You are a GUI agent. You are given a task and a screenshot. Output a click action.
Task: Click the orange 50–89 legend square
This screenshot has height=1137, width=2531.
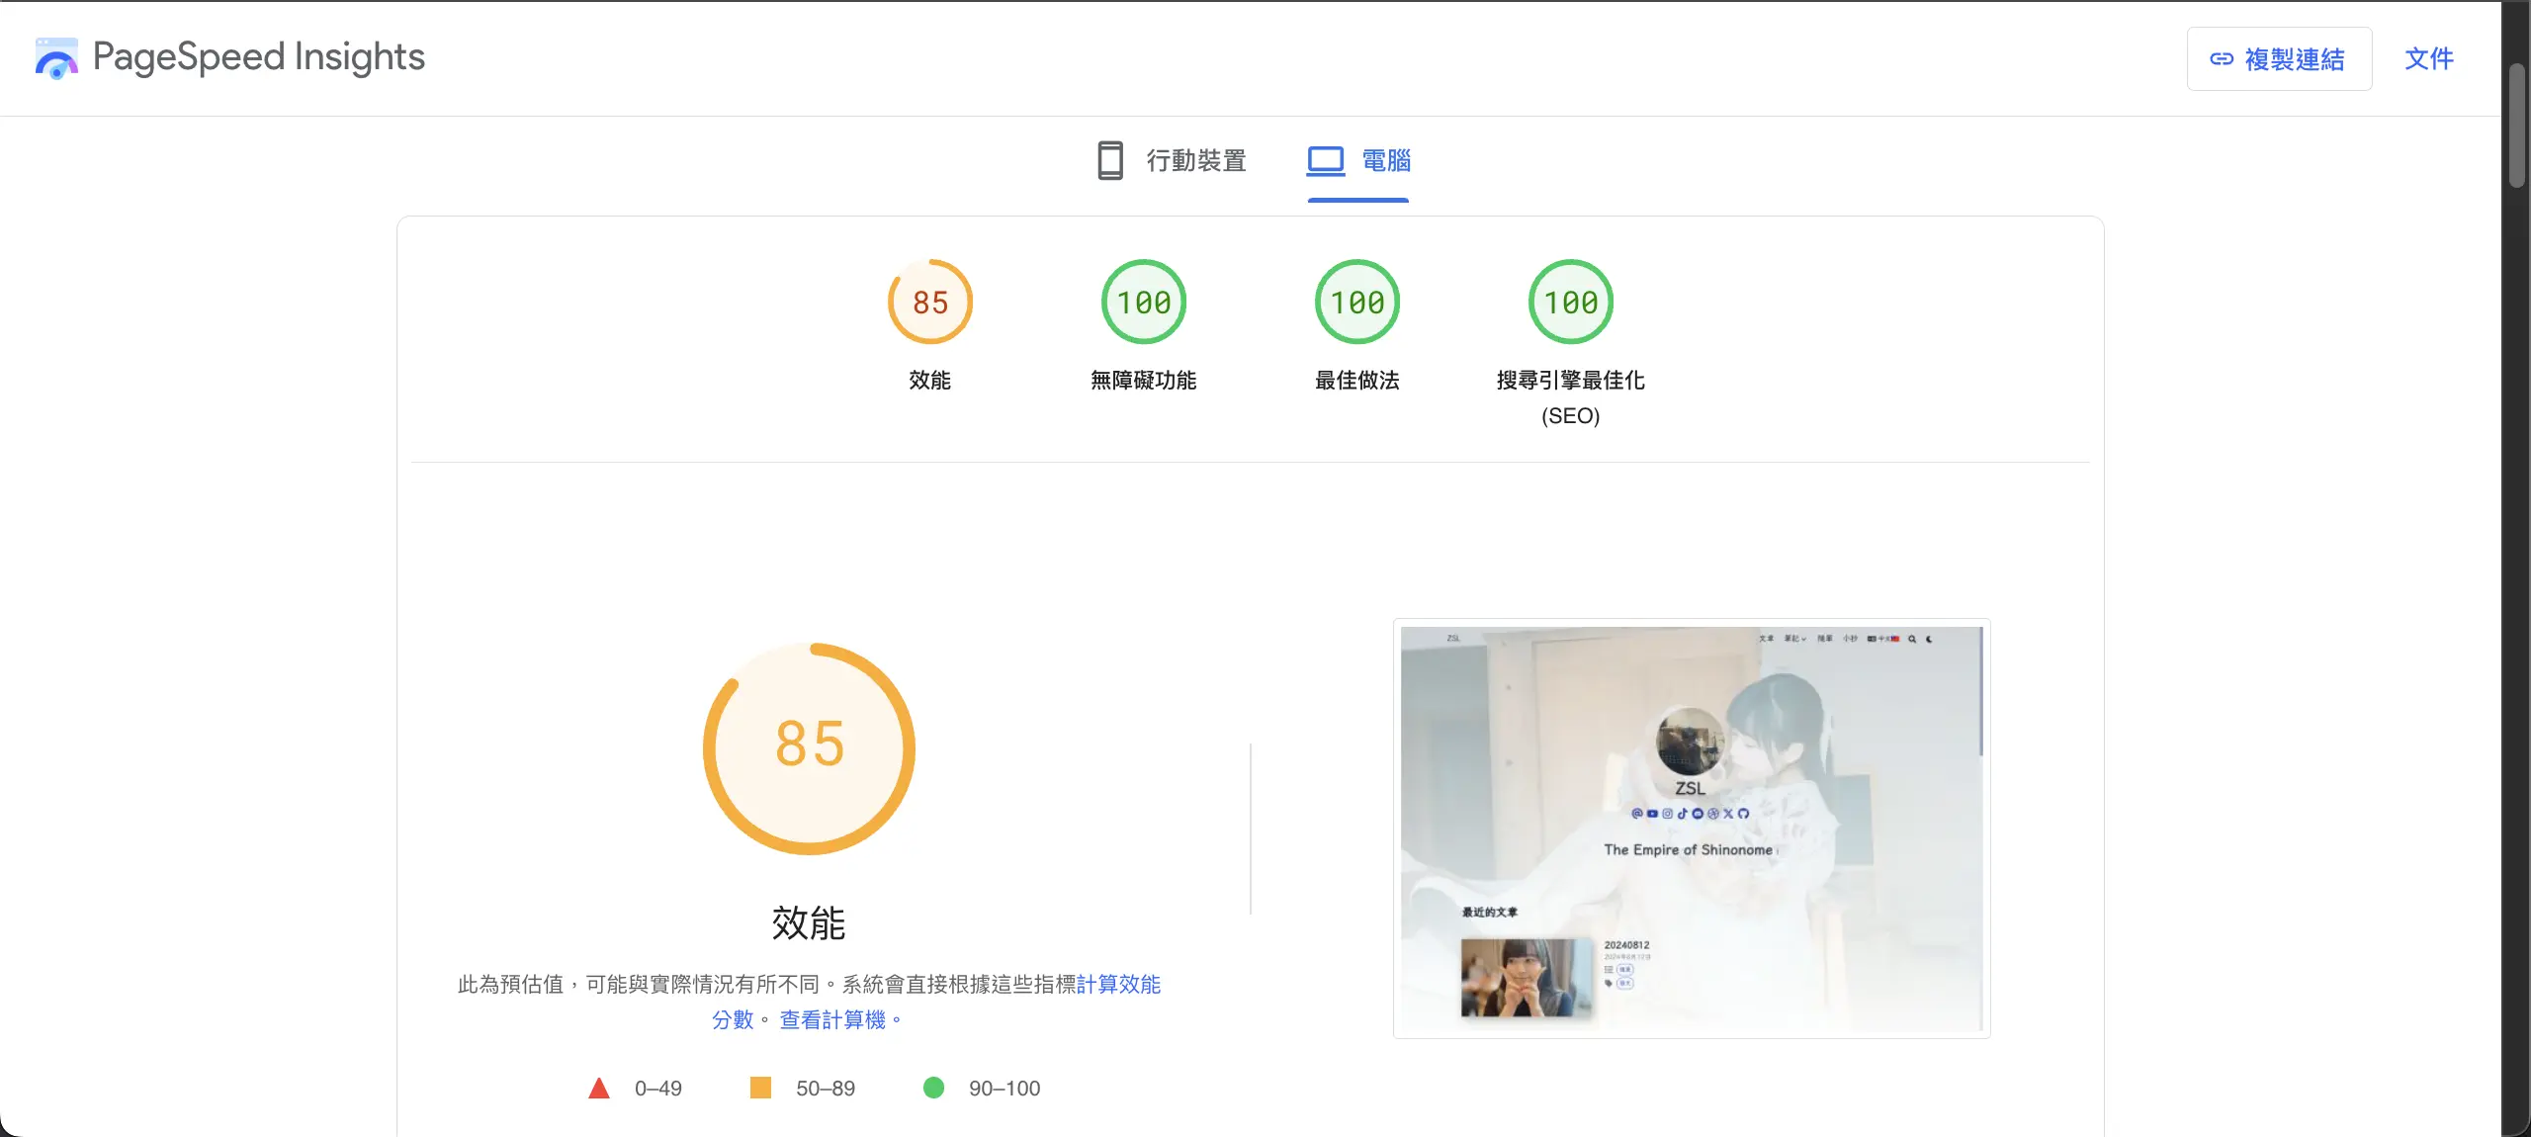[759, 1088]
